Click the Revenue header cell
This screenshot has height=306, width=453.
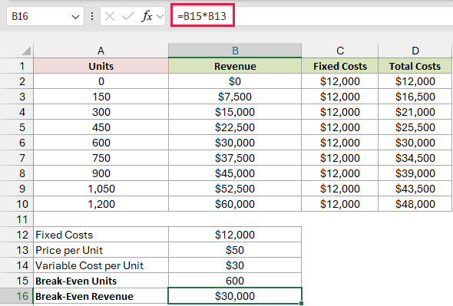coord(235,66)
